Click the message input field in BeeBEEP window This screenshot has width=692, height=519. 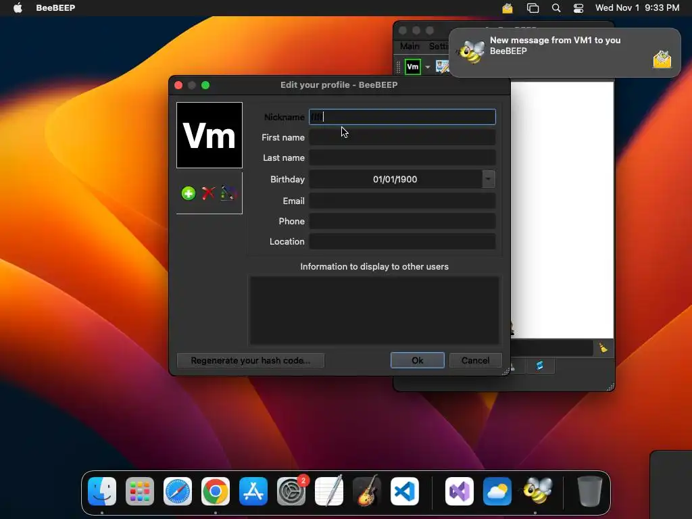(x=551, y=348)
